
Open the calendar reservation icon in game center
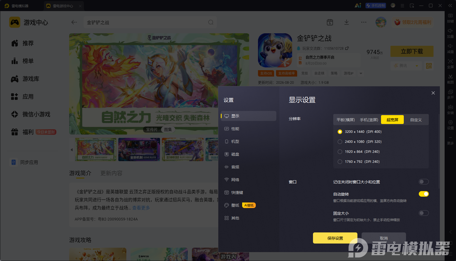[x=330, y=22]
